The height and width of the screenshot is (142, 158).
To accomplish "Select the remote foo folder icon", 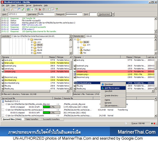I will pyautogui.click(x=81, y=53).
